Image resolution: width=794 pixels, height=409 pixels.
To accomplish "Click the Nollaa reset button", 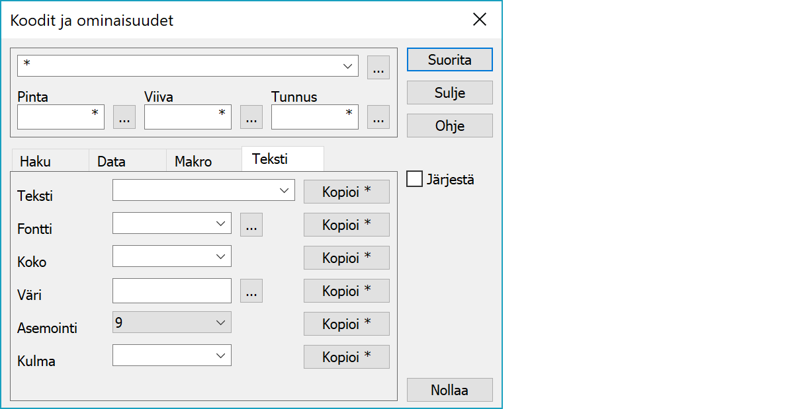I will click(449, 390).
